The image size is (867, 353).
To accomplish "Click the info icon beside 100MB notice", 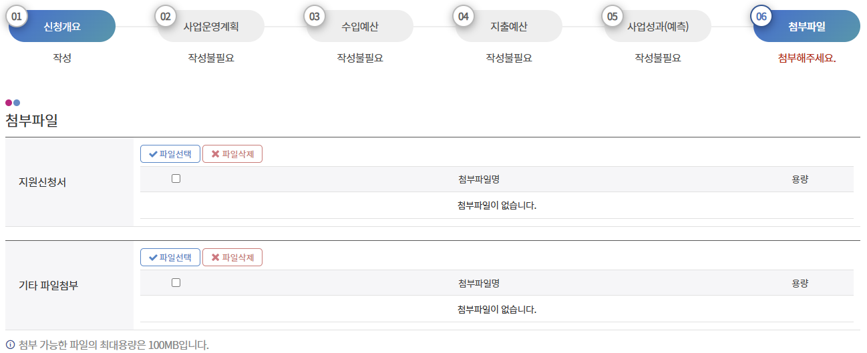I will [x=10, y=345].
